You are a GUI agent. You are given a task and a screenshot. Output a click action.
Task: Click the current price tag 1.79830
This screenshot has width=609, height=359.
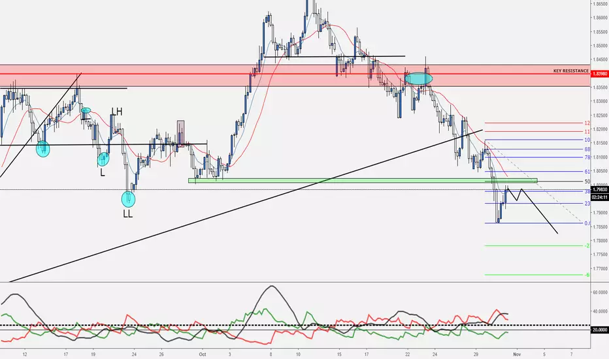point(600,190)
